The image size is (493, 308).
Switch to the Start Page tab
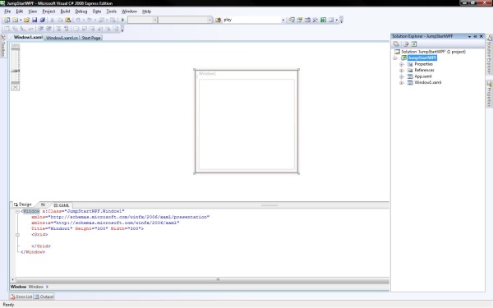91,38
